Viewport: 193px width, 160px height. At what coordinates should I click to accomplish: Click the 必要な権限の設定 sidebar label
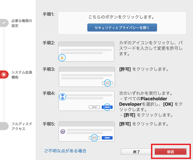click(22, 23)
